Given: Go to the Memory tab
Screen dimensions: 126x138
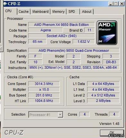Looking at the screenshot, I should 59,11.
